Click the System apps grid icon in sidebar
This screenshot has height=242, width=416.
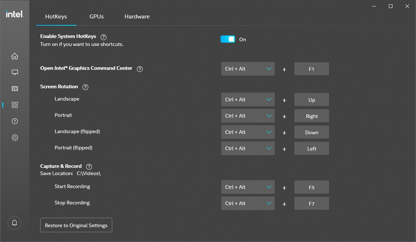click(14, 105)
